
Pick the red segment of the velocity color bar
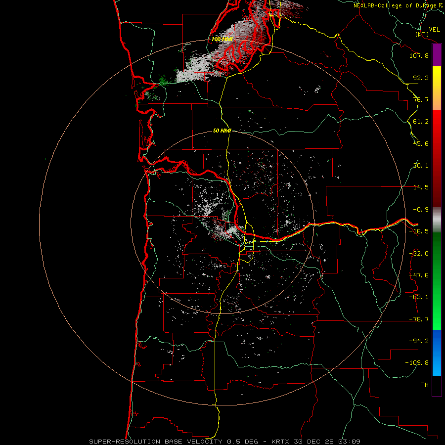(x=437, y=158)
